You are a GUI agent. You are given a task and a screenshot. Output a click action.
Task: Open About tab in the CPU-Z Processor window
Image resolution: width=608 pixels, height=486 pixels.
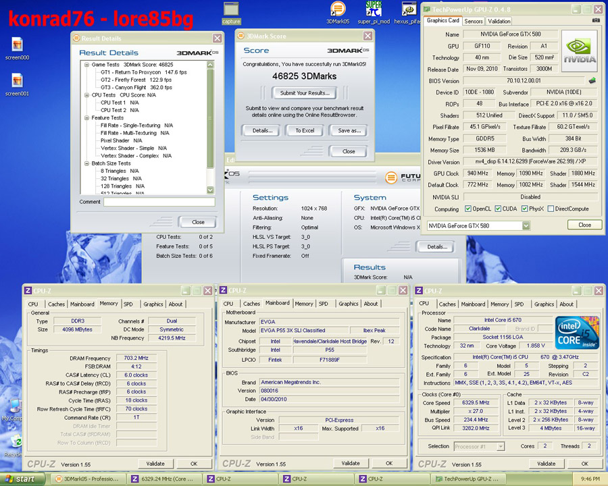(566, 304)
